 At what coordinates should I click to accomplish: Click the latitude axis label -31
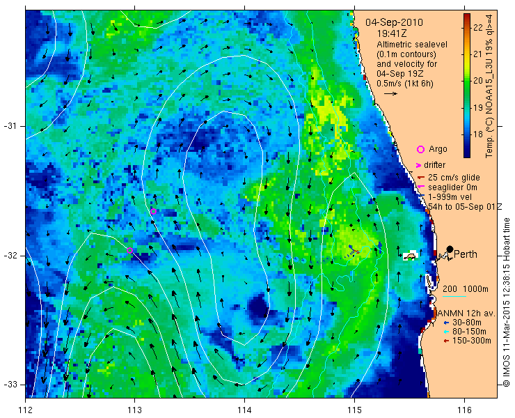(10, 126)
